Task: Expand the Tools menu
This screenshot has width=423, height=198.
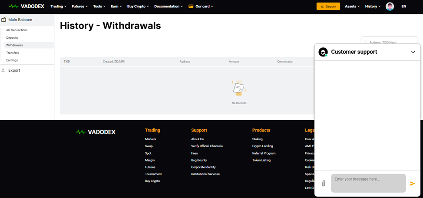Action: click(99, 6)
